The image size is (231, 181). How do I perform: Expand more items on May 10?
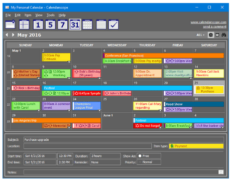tap(99, 78)
